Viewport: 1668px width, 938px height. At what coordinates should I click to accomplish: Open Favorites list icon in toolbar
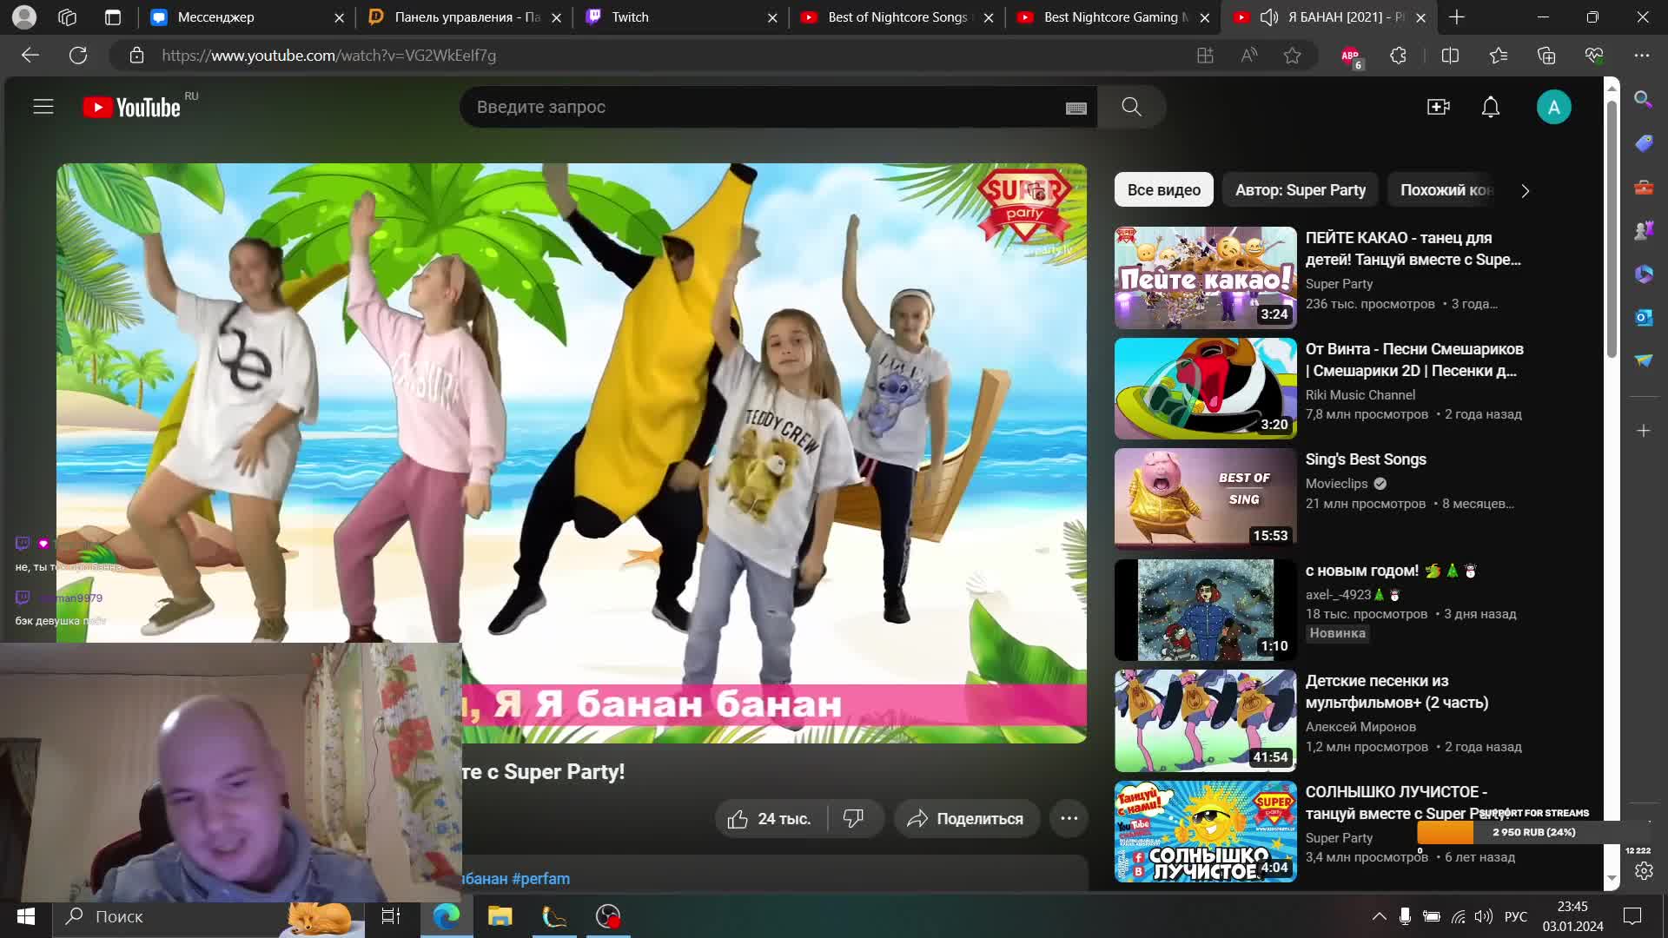pyautogui.click(x=1499, y=55)
